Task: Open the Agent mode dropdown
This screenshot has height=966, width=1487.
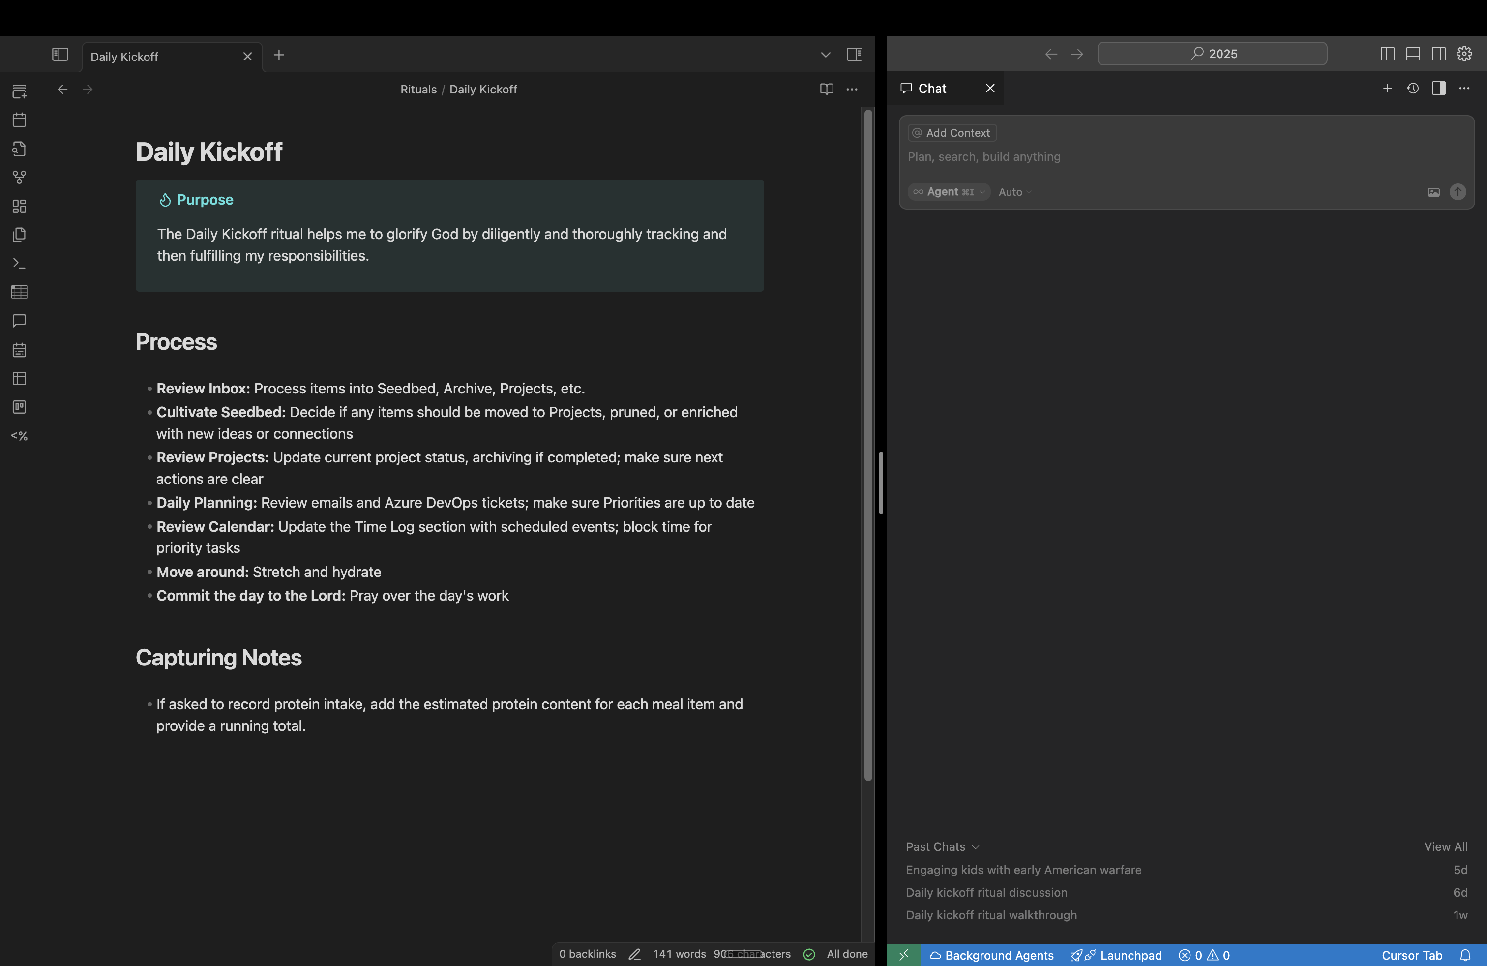Action: point(949,192)
